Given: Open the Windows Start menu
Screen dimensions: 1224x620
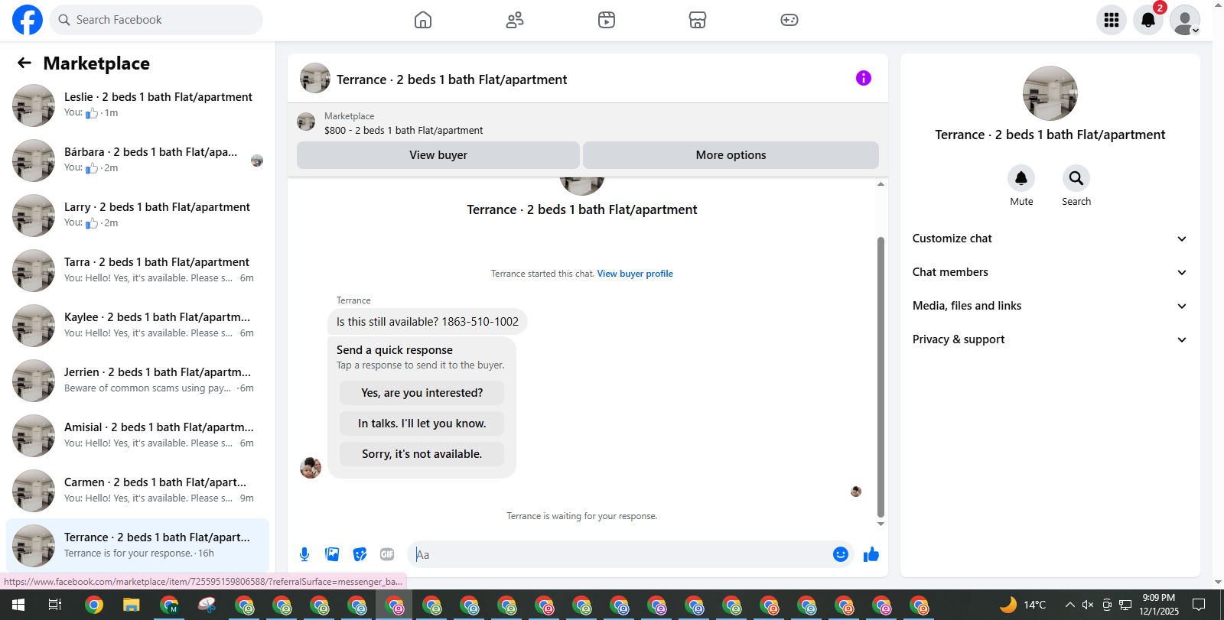Looking at the screenshot, I should click(18, 605).
